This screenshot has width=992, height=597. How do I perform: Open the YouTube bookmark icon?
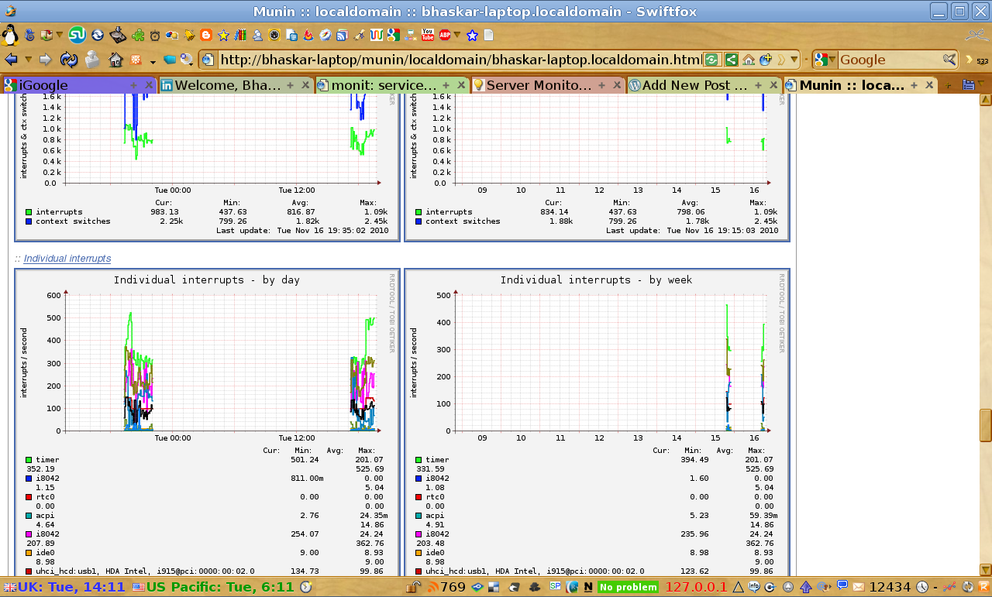coord(427,35)
